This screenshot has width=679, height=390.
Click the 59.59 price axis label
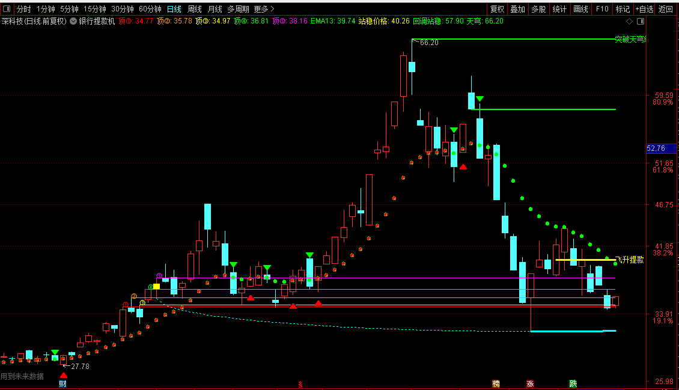(664, 95)
